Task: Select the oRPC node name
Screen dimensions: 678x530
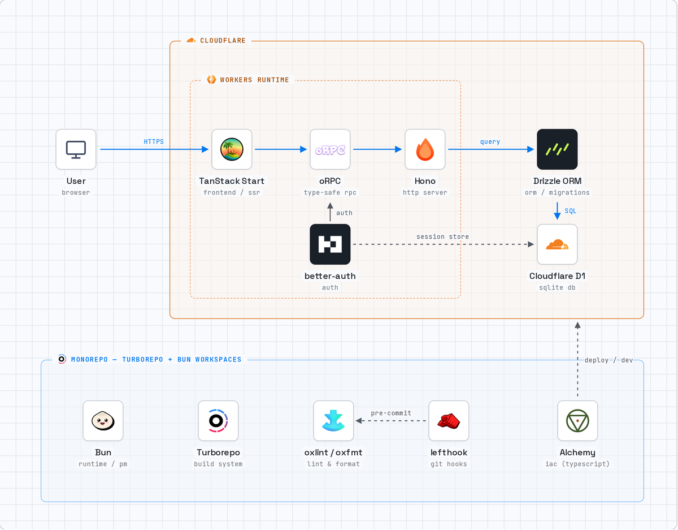Action: [330, 181]
